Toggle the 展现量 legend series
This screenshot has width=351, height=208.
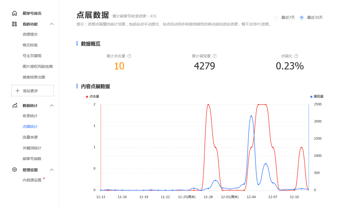click(317, 96)
